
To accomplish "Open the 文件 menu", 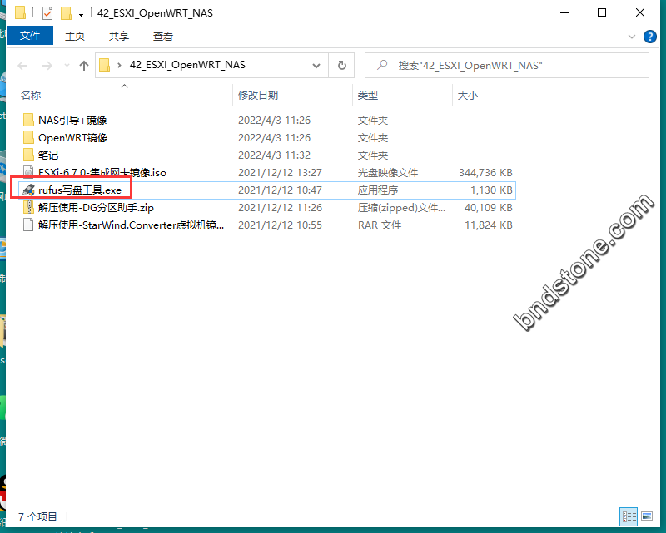I will [x=30, y=36].
